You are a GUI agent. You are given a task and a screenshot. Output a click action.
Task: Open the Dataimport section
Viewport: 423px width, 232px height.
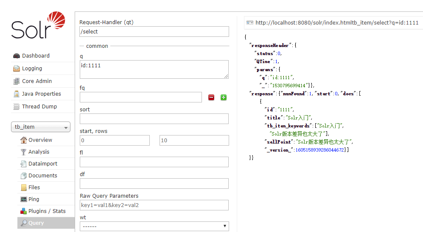(43, 164)
